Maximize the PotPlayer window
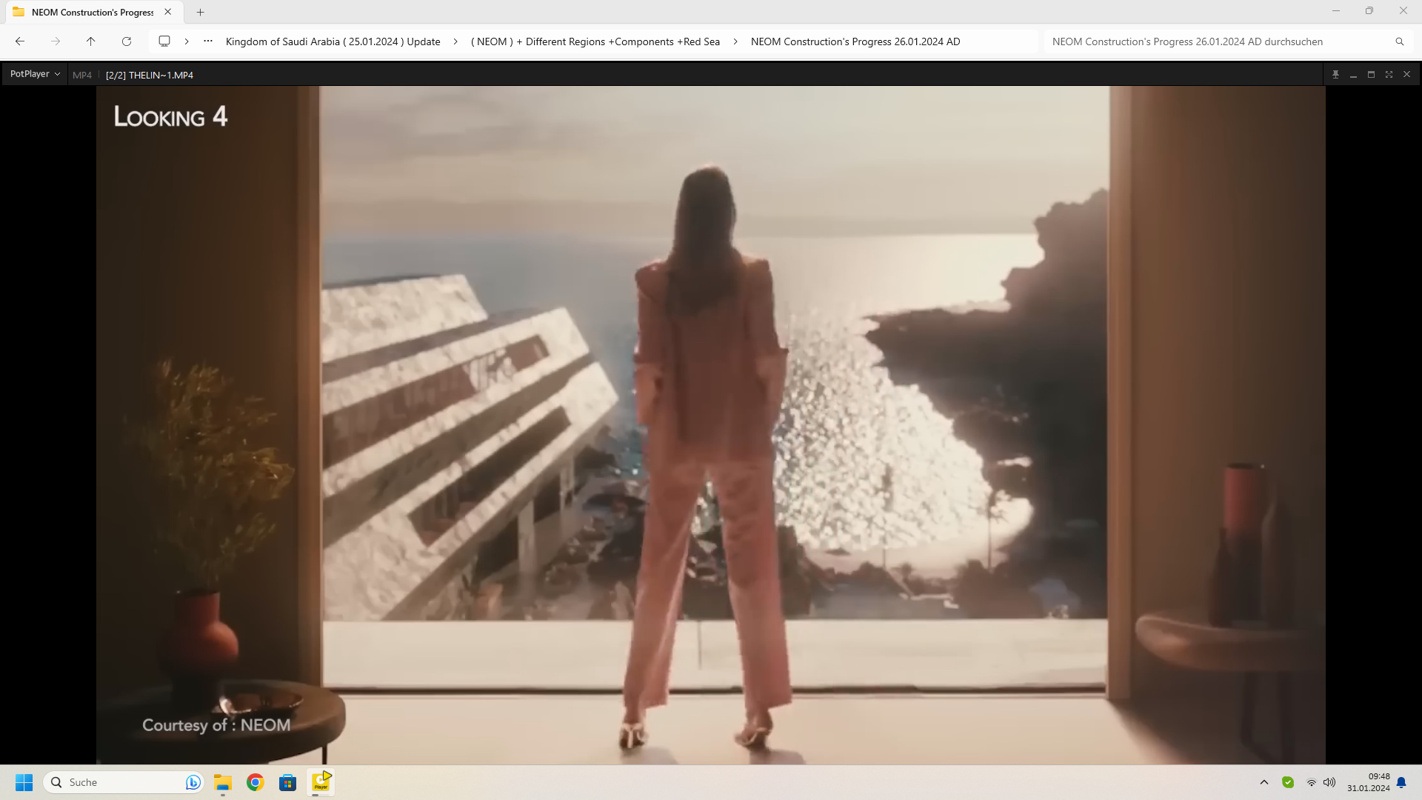Image resolution: width=1422 pixels, height=800 pixels. 1371,74
